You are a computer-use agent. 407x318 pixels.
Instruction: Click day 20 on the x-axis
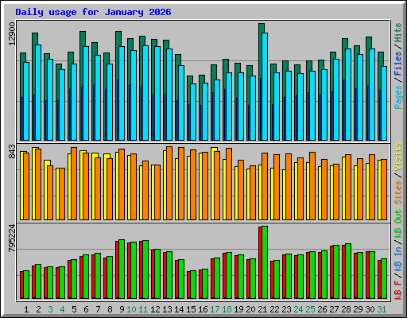click(250, 309)
